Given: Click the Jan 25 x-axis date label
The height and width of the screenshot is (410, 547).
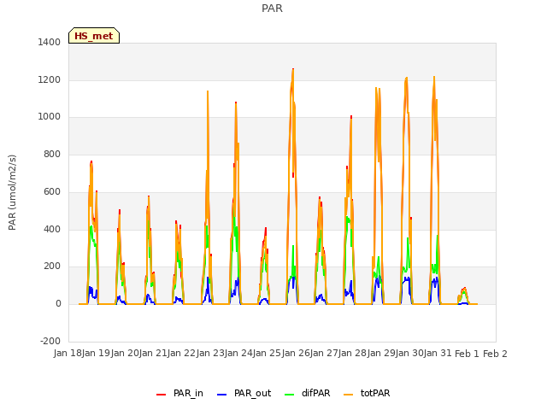Looking at the screenshot, I should (x=267, y=354).
